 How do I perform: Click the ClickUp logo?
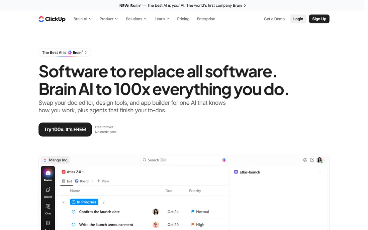coord(52,19)
